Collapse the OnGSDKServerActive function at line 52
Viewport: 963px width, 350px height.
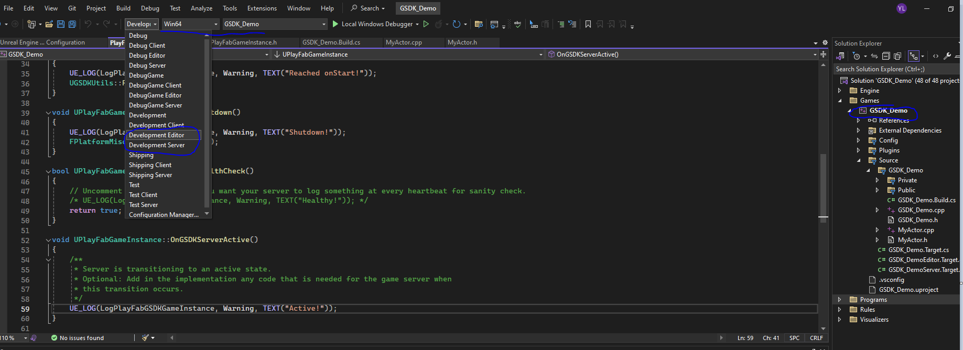48,240
